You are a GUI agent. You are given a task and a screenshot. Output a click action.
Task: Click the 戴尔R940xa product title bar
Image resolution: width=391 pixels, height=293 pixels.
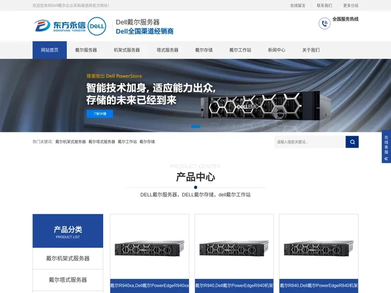click(150, 286)
